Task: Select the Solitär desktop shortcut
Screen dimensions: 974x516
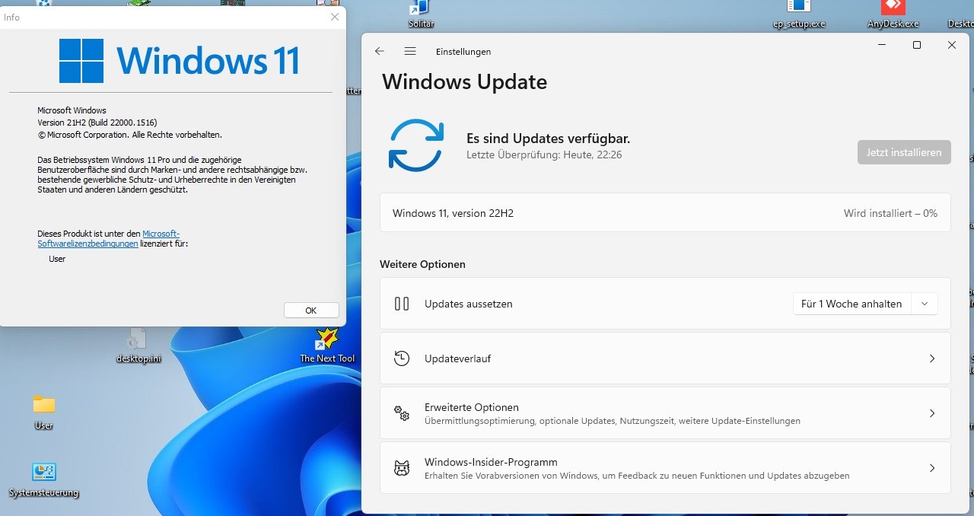Action: (421, 14)
